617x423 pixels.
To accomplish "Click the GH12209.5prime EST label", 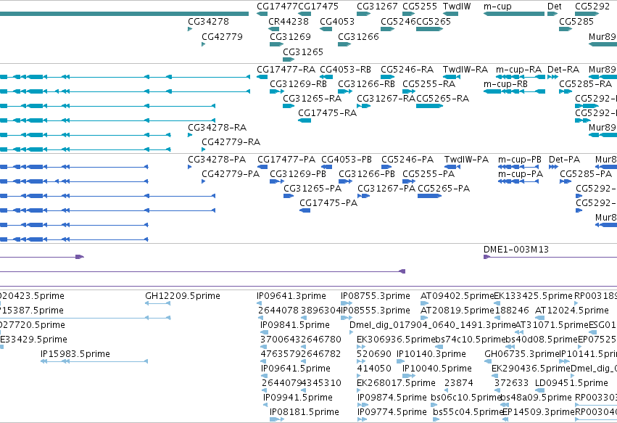I will [183, 296].
